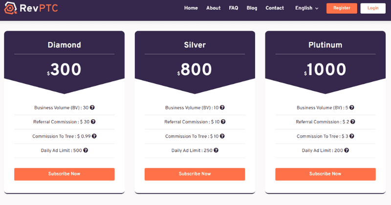This screenshot has width=391, height=205.
Task: Click help icon beside Silver Daily Ad Limit
Action: [216, 150]
